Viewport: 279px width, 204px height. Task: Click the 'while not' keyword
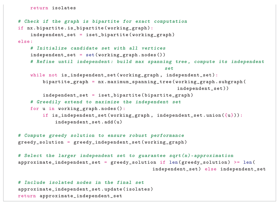(x=44, y=75)
